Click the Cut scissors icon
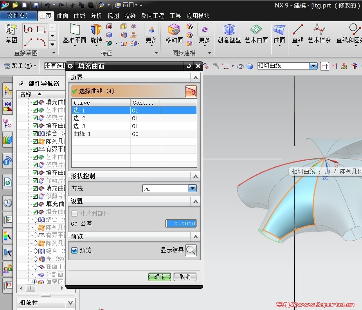This screenshot has height=310, width=362. coord(72,5)
